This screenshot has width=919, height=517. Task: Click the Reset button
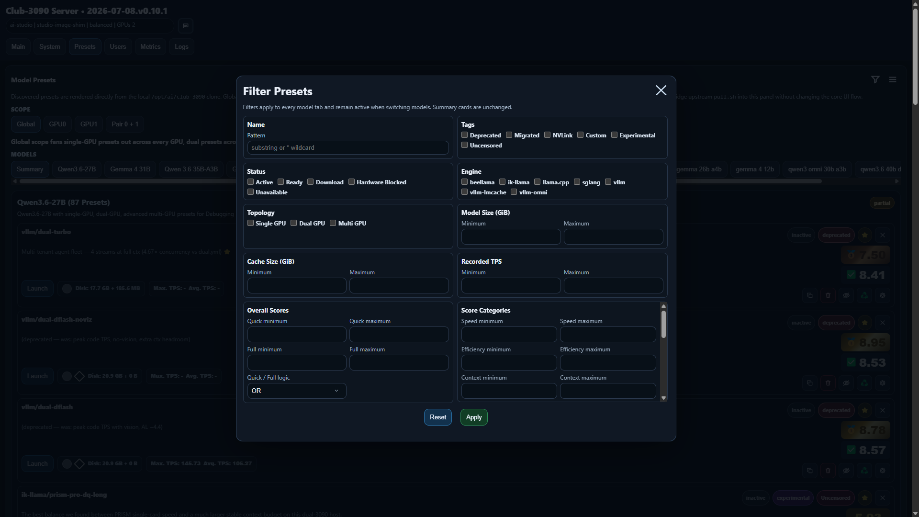pos(438,417)
